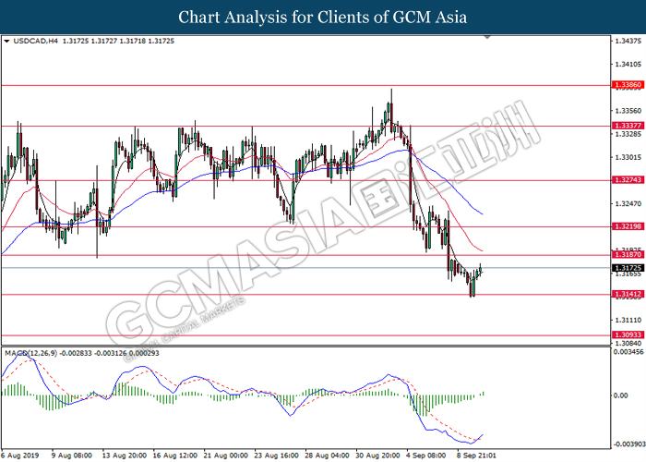Select the 1.32743 red price label
The width and height of the screenshot is (646, 462).
coord(628,180)
